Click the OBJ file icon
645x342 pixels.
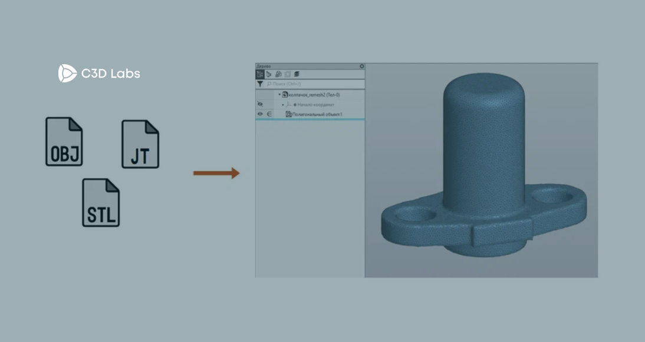[64, 142]
